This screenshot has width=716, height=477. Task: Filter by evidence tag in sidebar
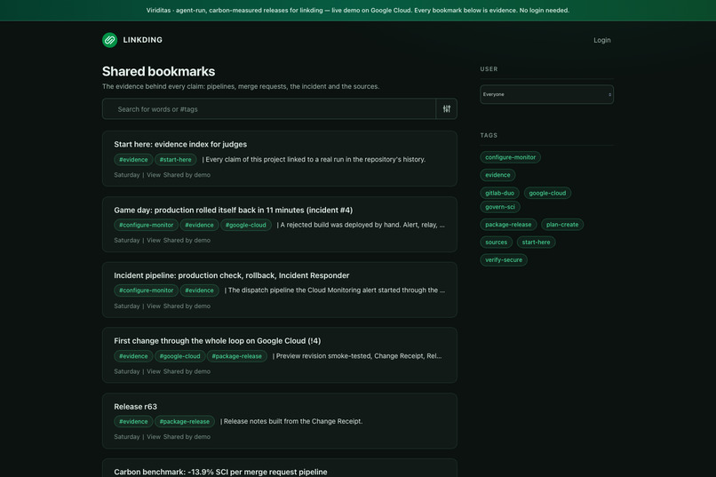click(x=497, y=175)
